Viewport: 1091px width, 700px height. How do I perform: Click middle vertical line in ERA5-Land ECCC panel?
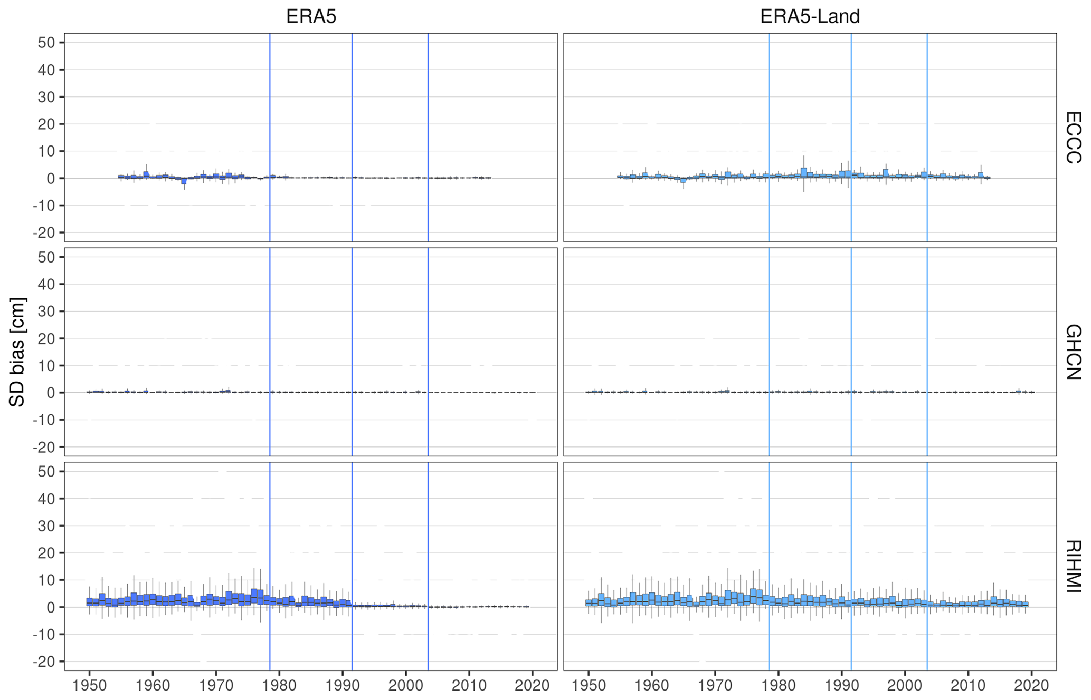tap(851, 105)
